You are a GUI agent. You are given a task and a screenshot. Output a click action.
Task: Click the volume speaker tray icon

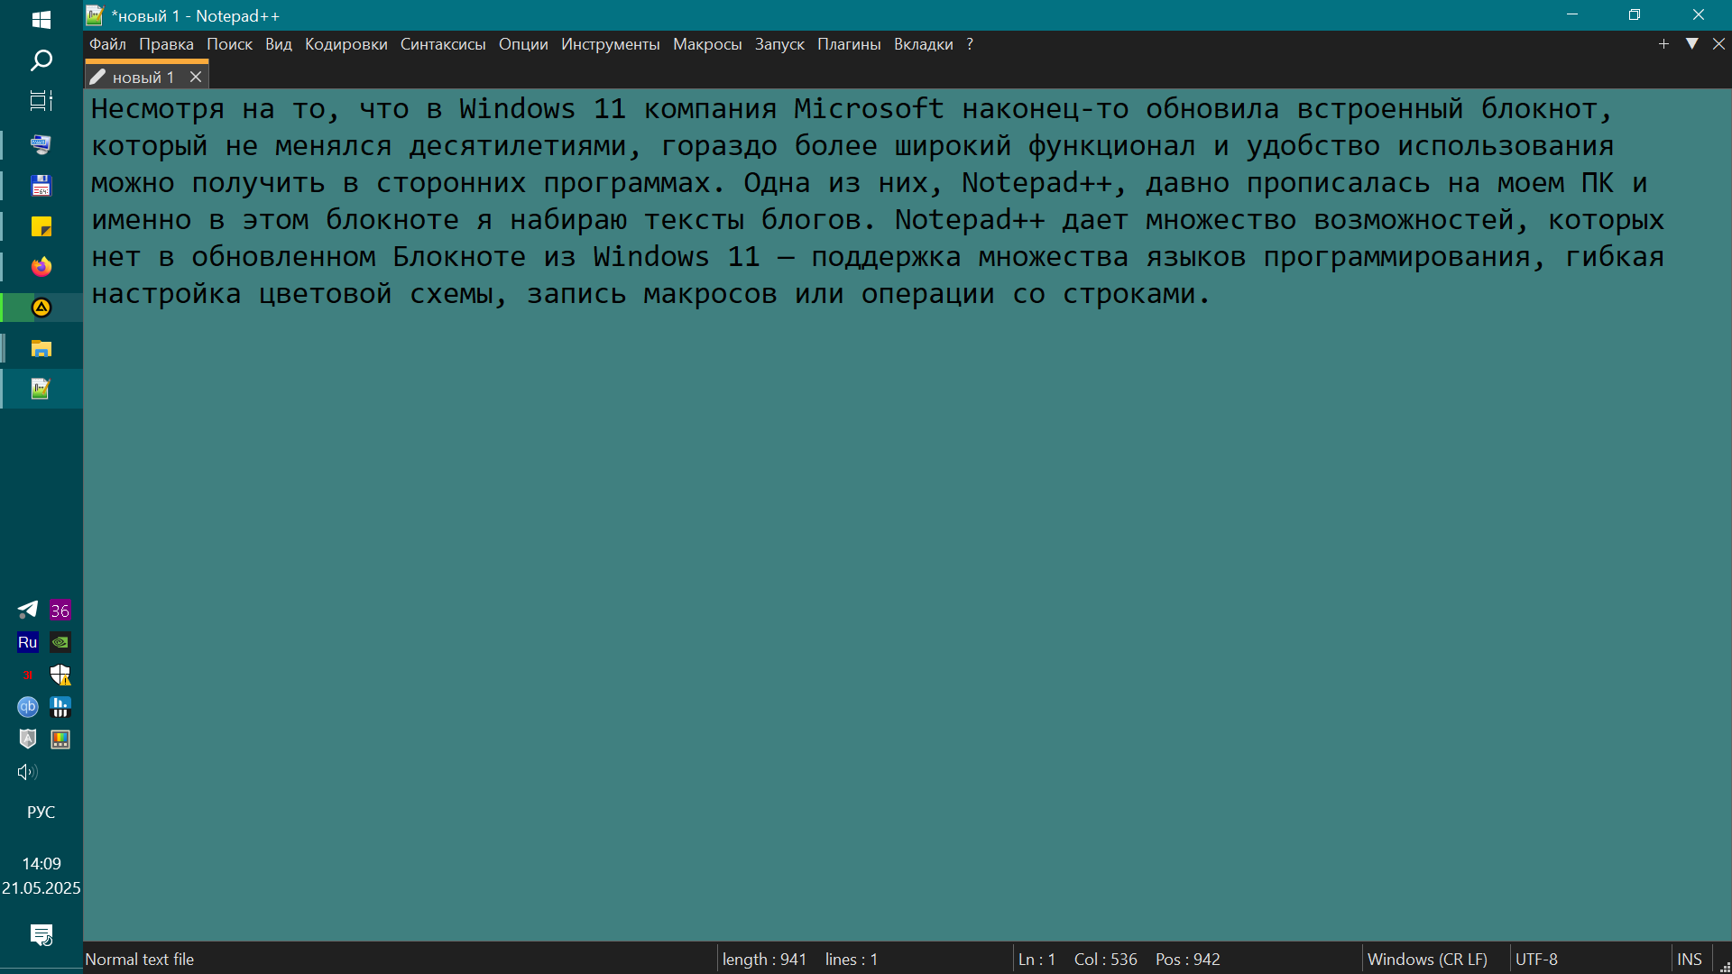coord(27,772)
